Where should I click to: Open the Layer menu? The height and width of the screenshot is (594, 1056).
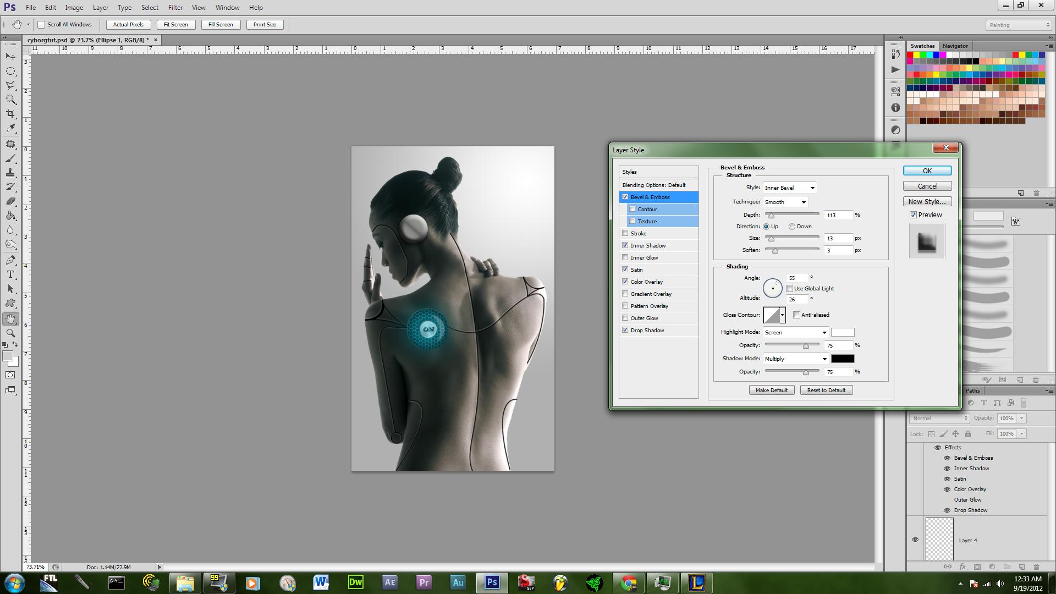[100, 8]
